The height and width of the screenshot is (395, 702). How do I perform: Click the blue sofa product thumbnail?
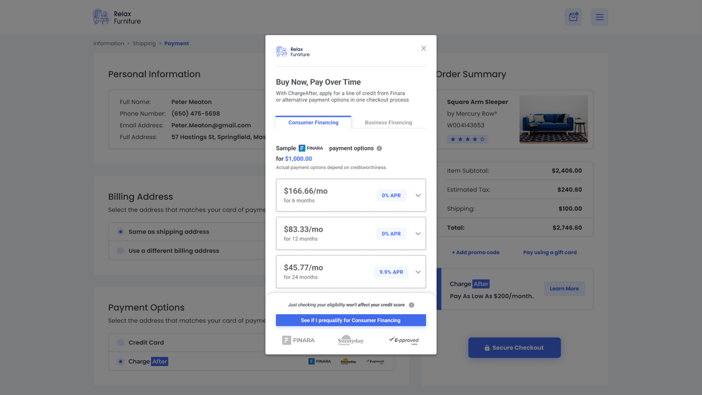[553, 119]
